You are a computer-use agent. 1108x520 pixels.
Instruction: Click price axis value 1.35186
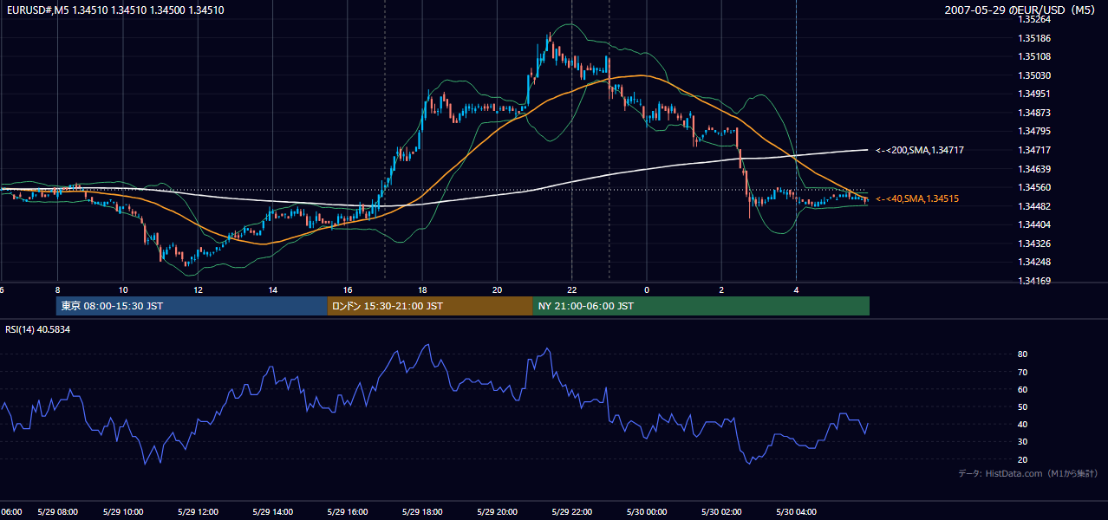(x=1033, y=38)
